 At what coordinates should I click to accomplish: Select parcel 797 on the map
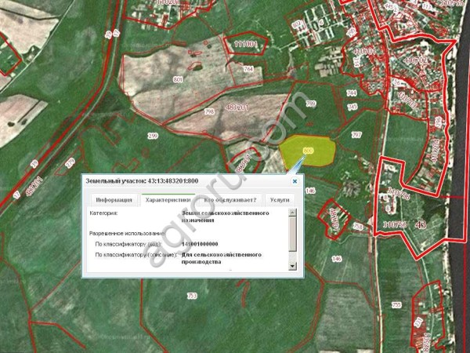[x=356, y=136]
